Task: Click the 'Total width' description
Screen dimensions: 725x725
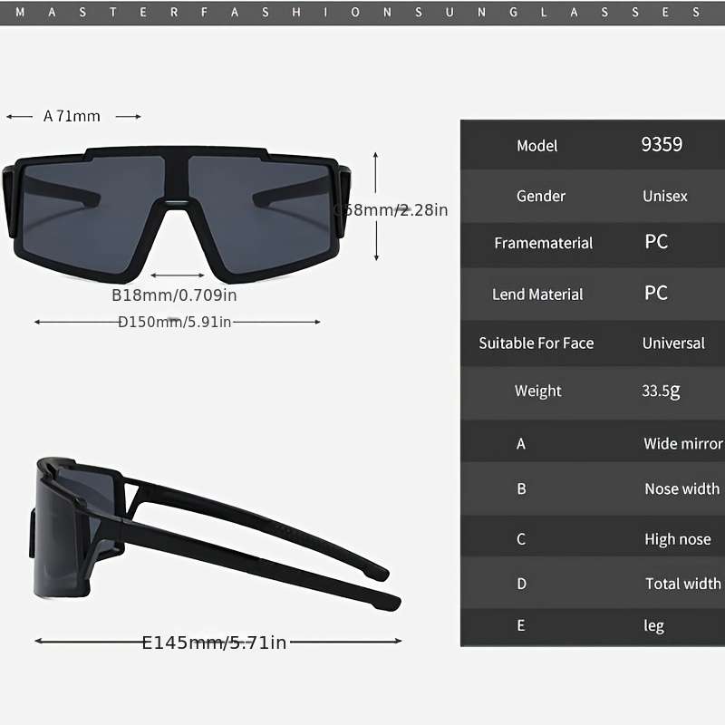Action: coord(683,584)
